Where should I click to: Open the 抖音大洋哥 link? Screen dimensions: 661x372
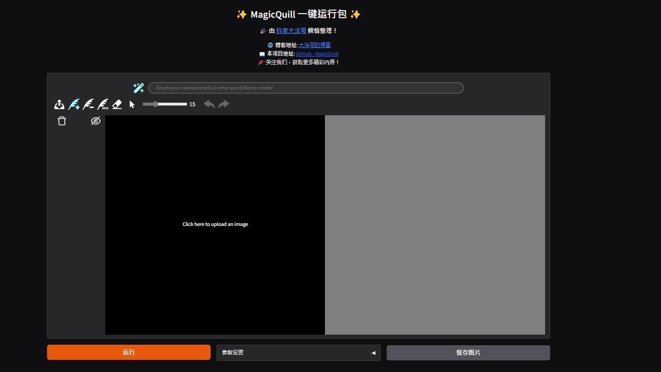[x=291, y=31]
